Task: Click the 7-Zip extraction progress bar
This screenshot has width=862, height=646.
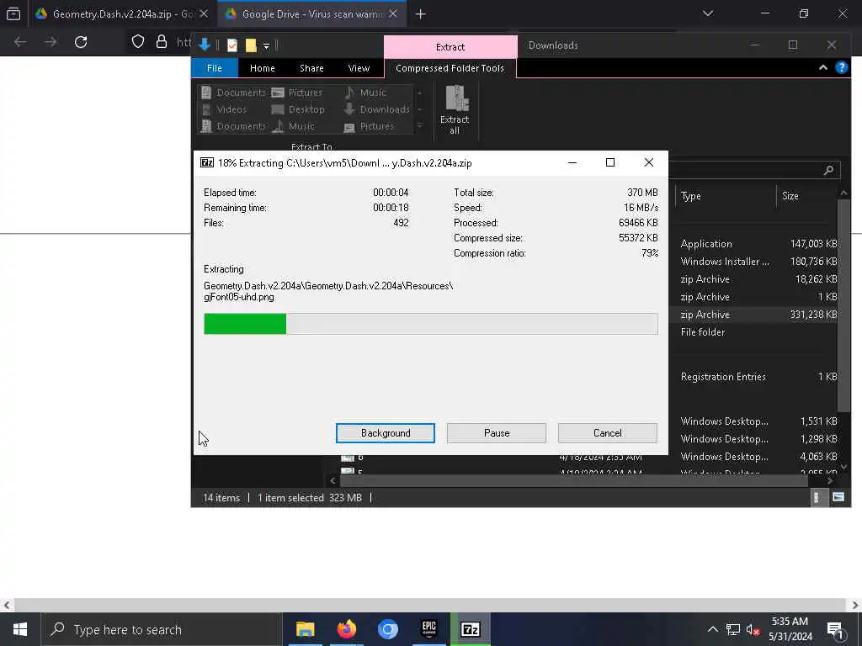Action: point(430,324)
